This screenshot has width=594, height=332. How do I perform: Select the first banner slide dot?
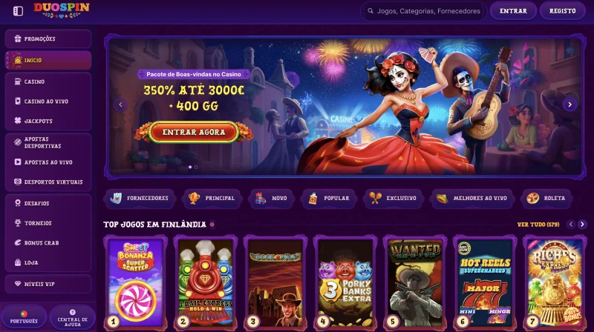[x=190, y=167]
